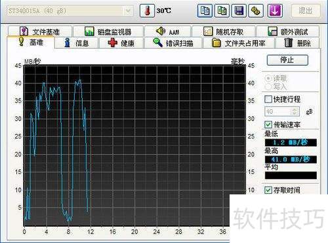Click the 停止 button
This screenshot has width=328, height=243.
click(287, 60)
